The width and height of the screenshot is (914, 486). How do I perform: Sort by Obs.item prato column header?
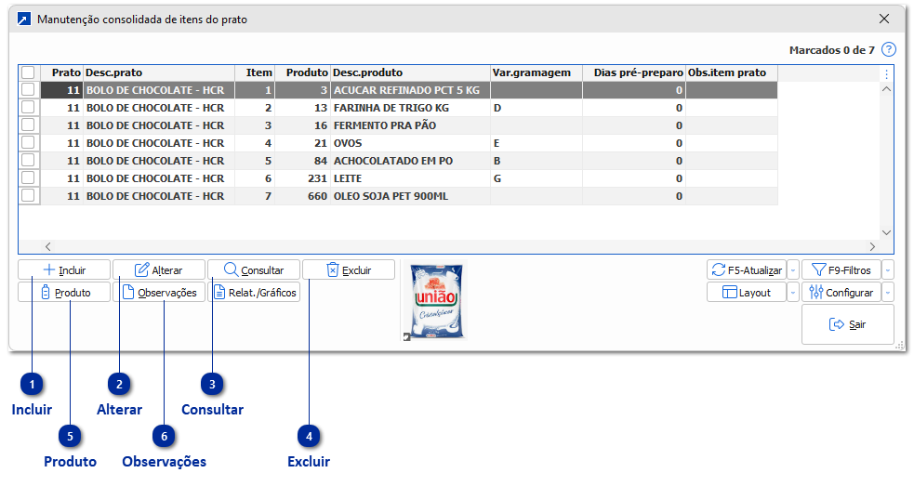pyautogui.click(x=732, y=72)
